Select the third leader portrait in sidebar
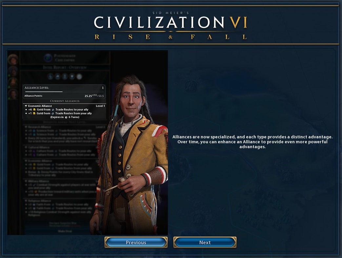Screen dimensions: 342x258 tap(13, 83)
